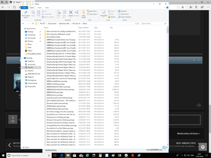The image size is (211, 158).
Task: Click the taskbar search box
Action: point(29,155)
